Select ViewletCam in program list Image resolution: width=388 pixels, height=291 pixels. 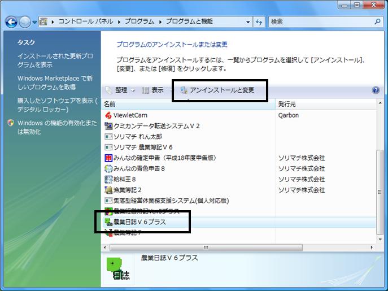click(130, 115)
